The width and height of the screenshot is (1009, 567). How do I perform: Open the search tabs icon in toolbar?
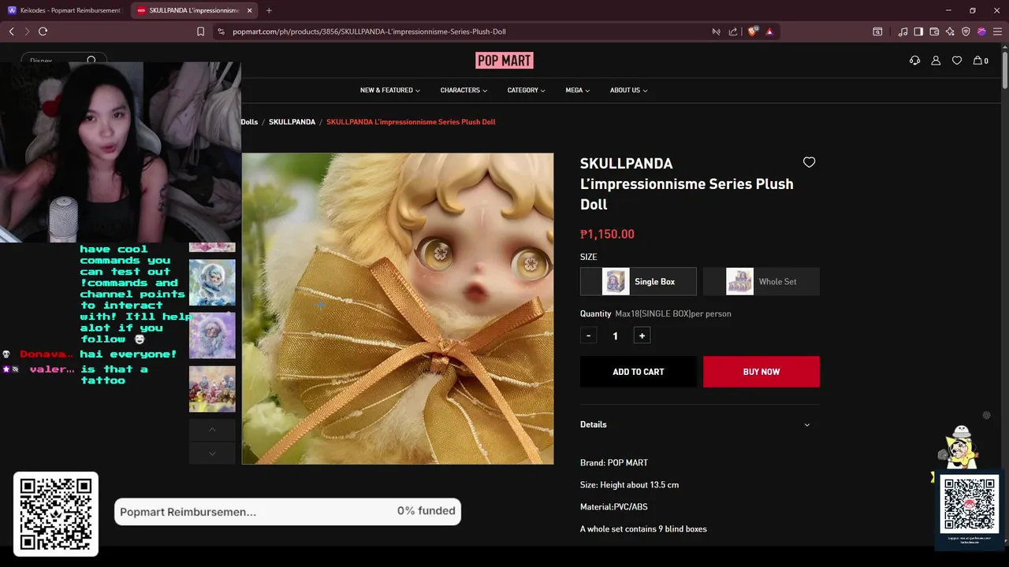pos(877,31)
